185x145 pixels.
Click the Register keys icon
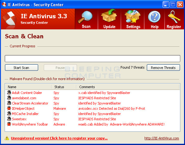coord(174,17)
